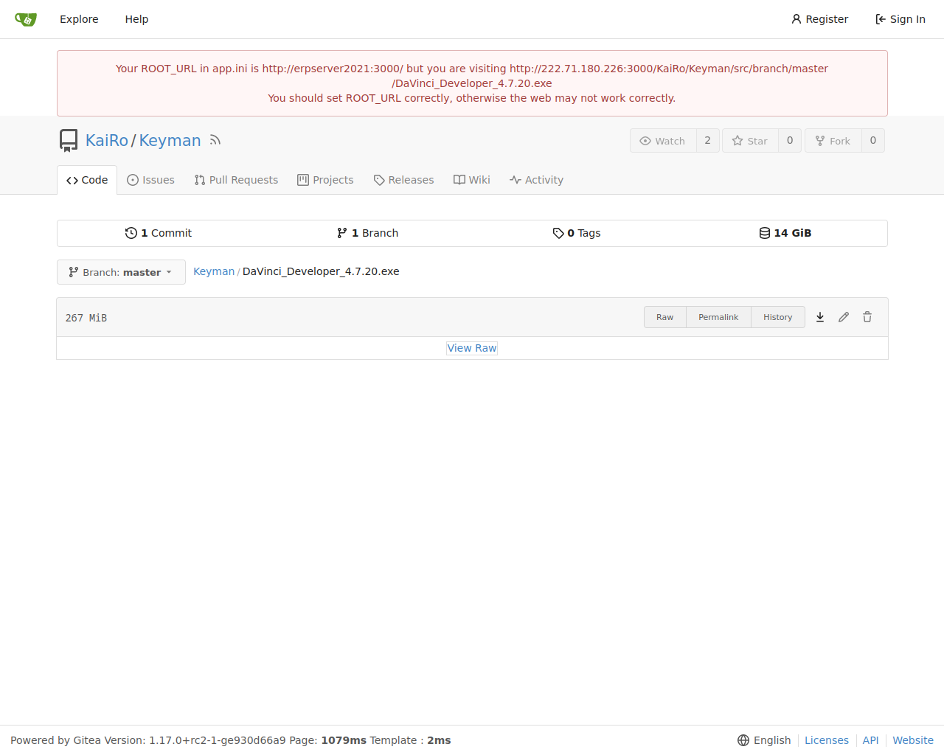View the 0 Tags page

click(577, 233)
